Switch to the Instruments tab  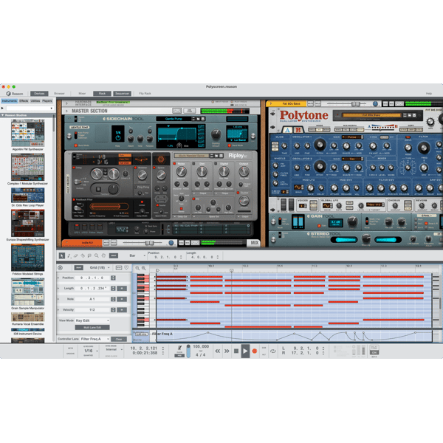tap(10, 101)
